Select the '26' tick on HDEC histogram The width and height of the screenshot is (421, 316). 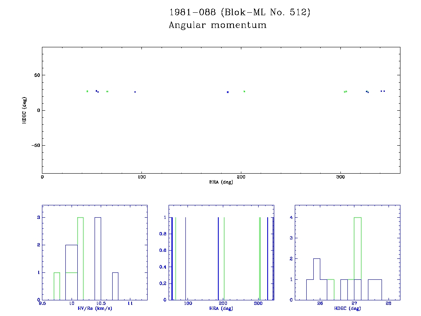tap(320, 303)
